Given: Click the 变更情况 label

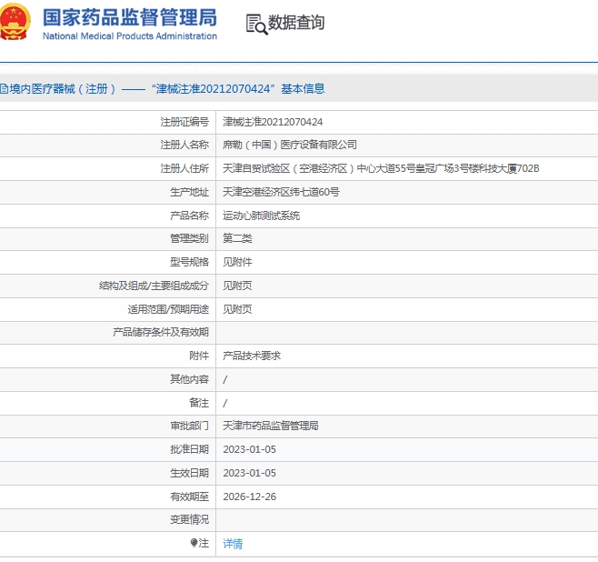Looking at the screenshot, I should [190, 519].
